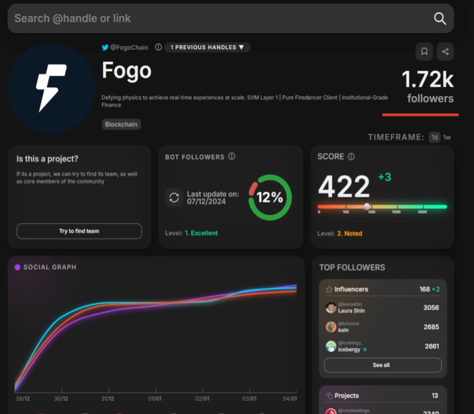Click the 12% bot followers ring
474x414 pixels.
(x=269, y=197)
